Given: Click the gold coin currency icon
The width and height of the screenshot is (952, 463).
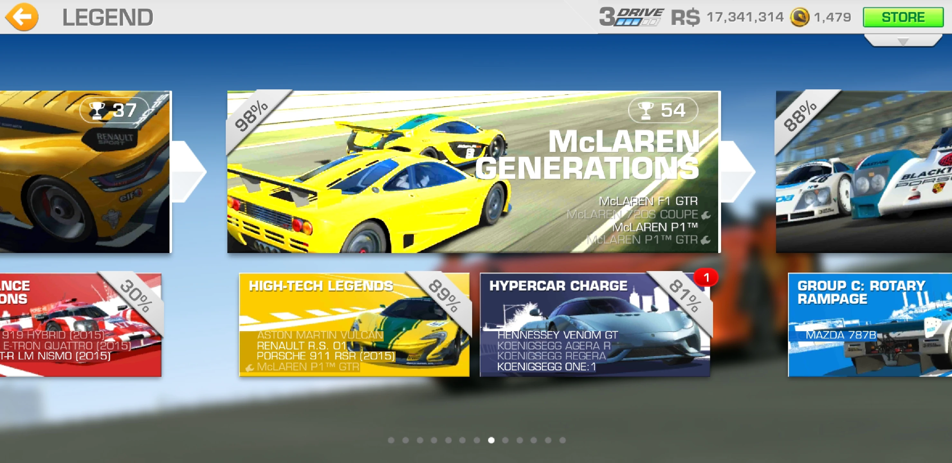Looking at the screenshot, I should 799,17.
